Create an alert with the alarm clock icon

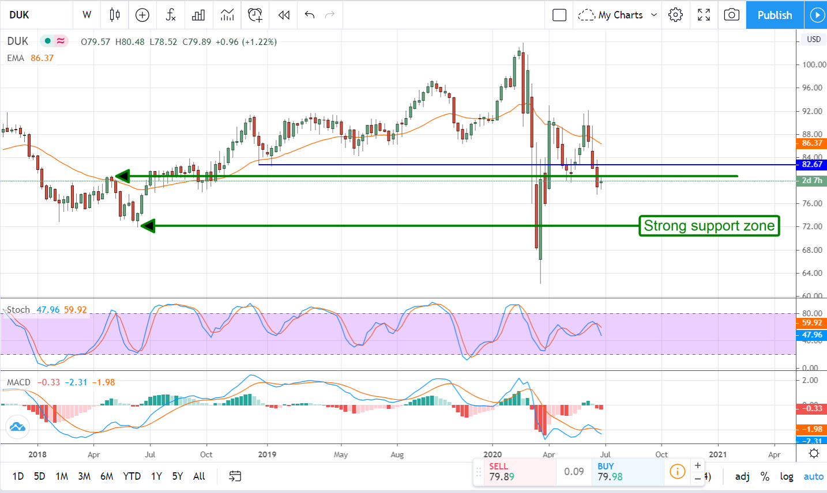point(255,15)
